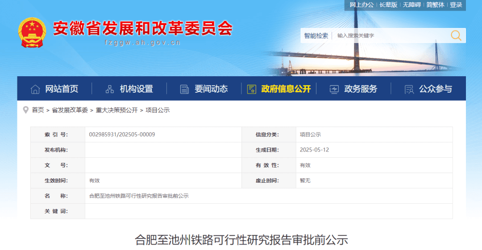Go to 首页 in the breadcrumb
Screen dimensions: 482x250
tap(38, 110)
